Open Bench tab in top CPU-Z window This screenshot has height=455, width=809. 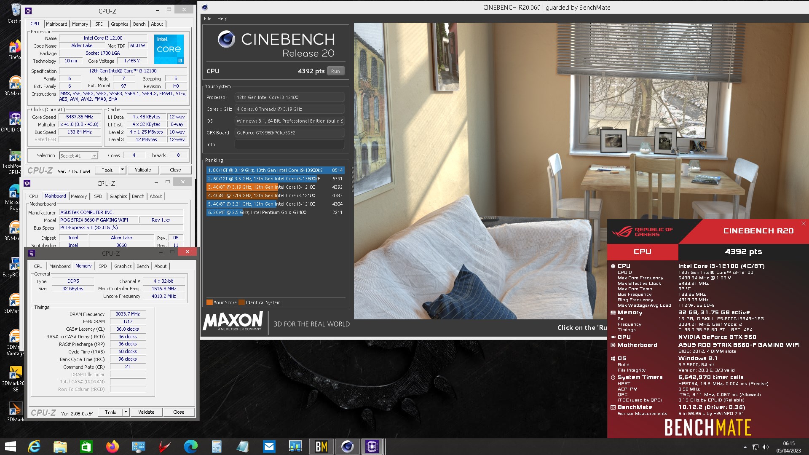tap(139, 24)
